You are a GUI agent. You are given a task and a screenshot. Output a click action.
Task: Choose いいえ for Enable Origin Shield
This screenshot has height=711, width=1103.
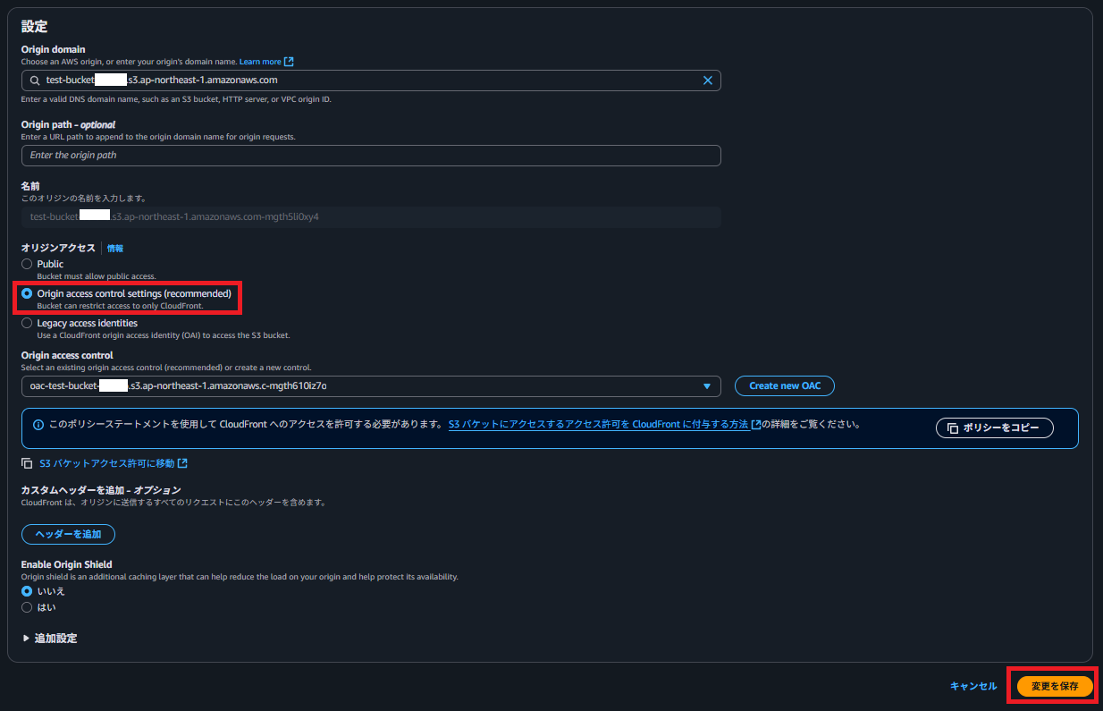click(27, 591)
